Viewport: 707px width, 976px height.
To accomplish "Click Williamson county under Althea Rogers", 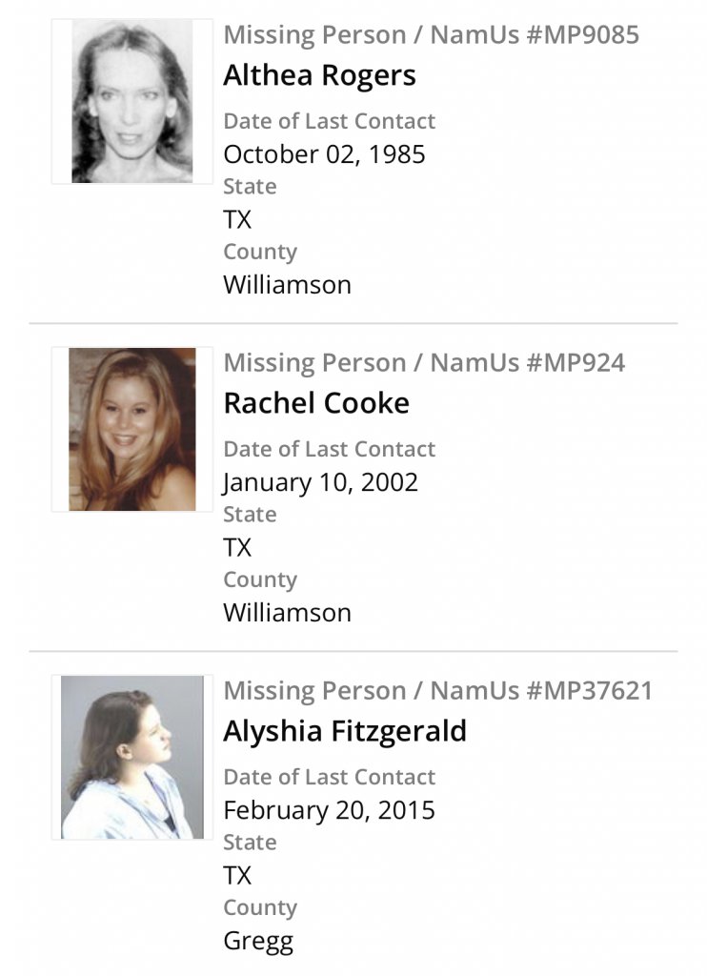I will click(287, 284).
